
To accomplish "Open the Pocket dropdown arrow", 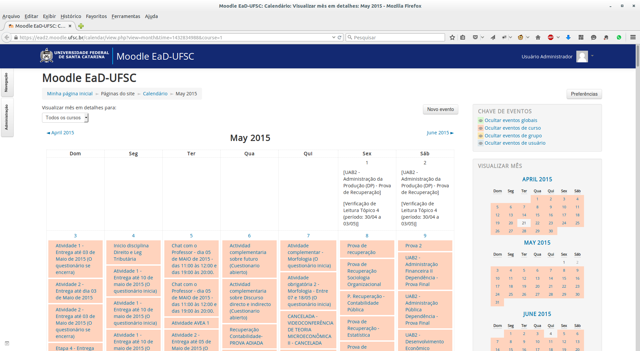I will (482, 37).
